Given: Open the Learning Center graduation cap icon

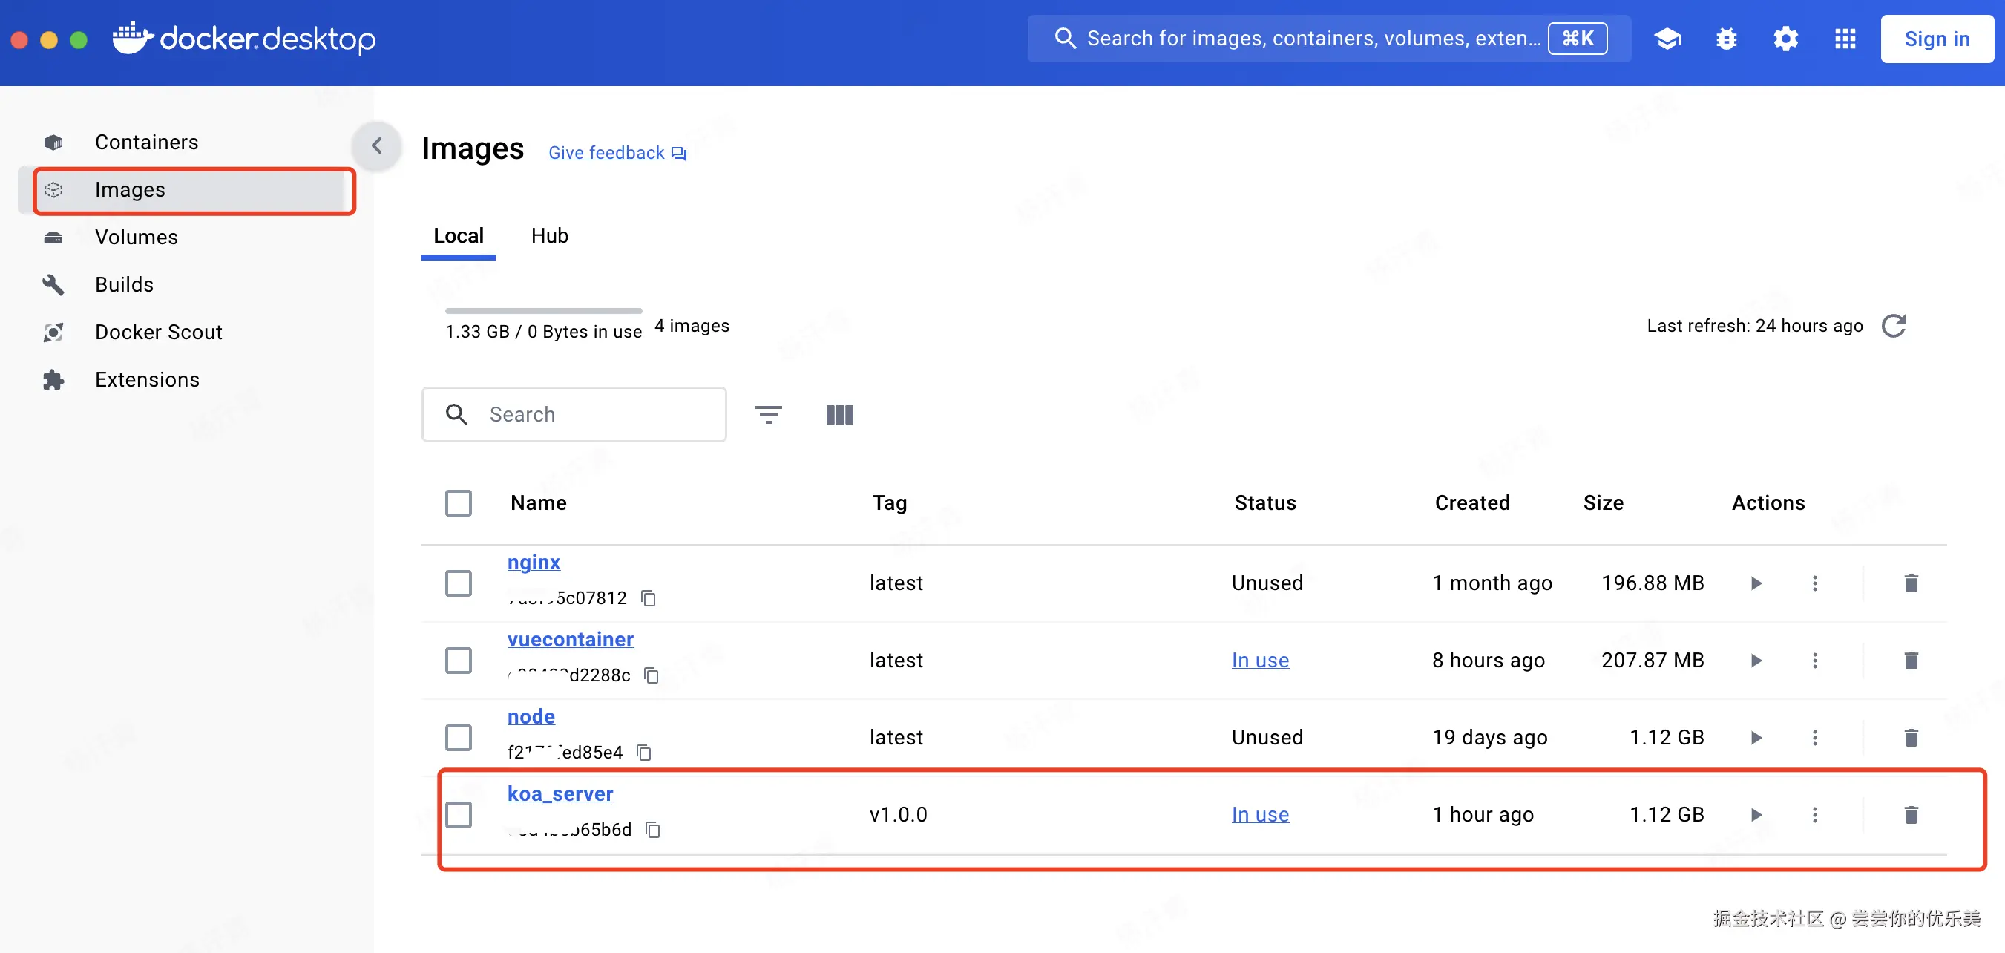Looking at the screenshot, I should [1667, 38].
